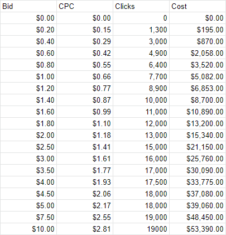The width and height of the screenshot is (226, 235).
Task: Click the 17,500 clicks cell
Action: pyautogui.click(x=141, y=182)
